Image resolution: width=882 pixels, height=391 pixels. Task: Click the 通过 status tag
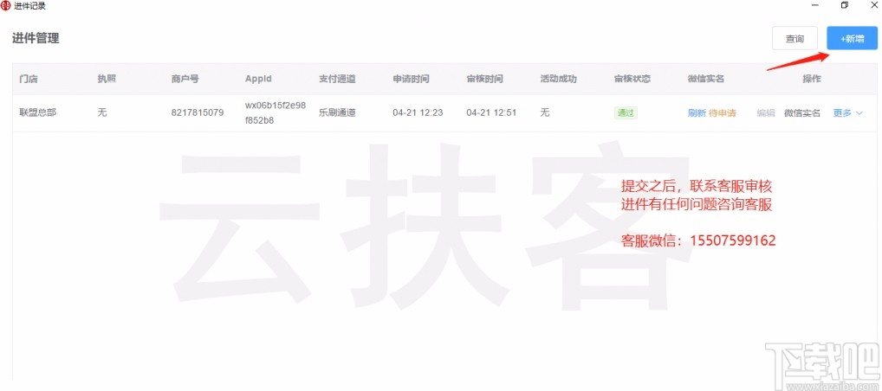coord(626,113)
